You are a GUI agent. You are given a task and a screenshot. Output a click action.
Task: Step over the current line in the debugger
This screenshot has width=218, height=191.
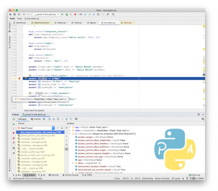click(50, 119)
